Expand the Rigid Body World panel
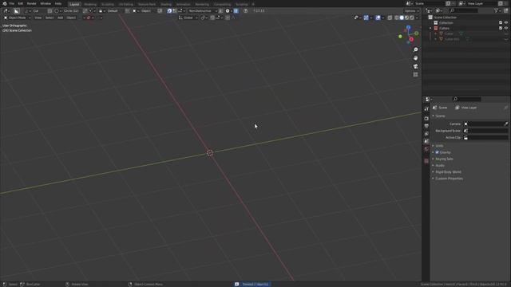The image size is (511, 287). click(x=448, y=172)
